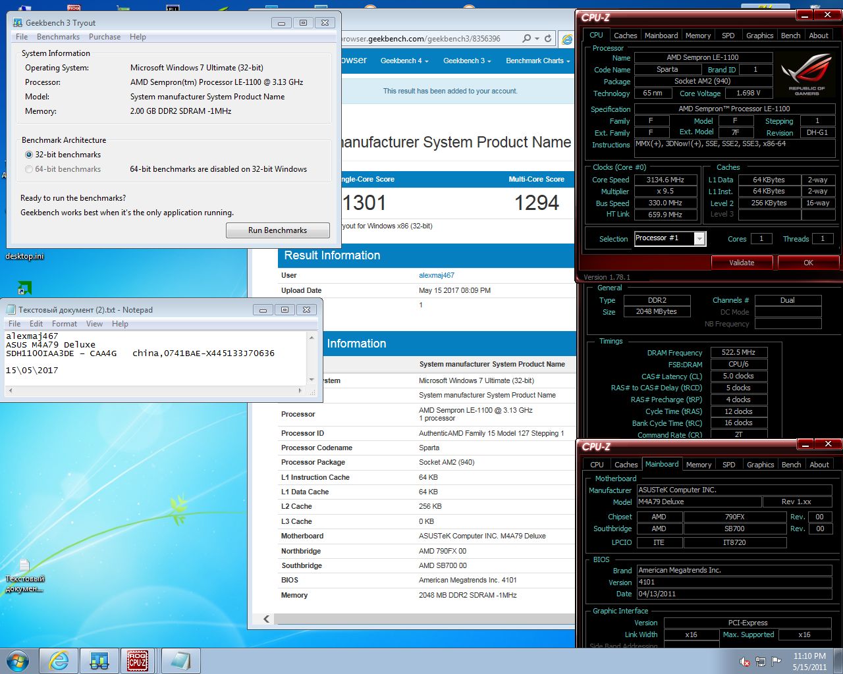Click the browser refresh icon
Image resolution: width=843 pixels, height=674 pixels.
pyautogui.click(x=548, y=39)
